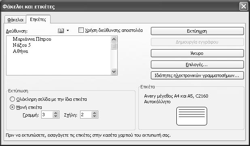Switch to the Φάκελοι tab
The image size is (250, 146).
tap(15, 20)
